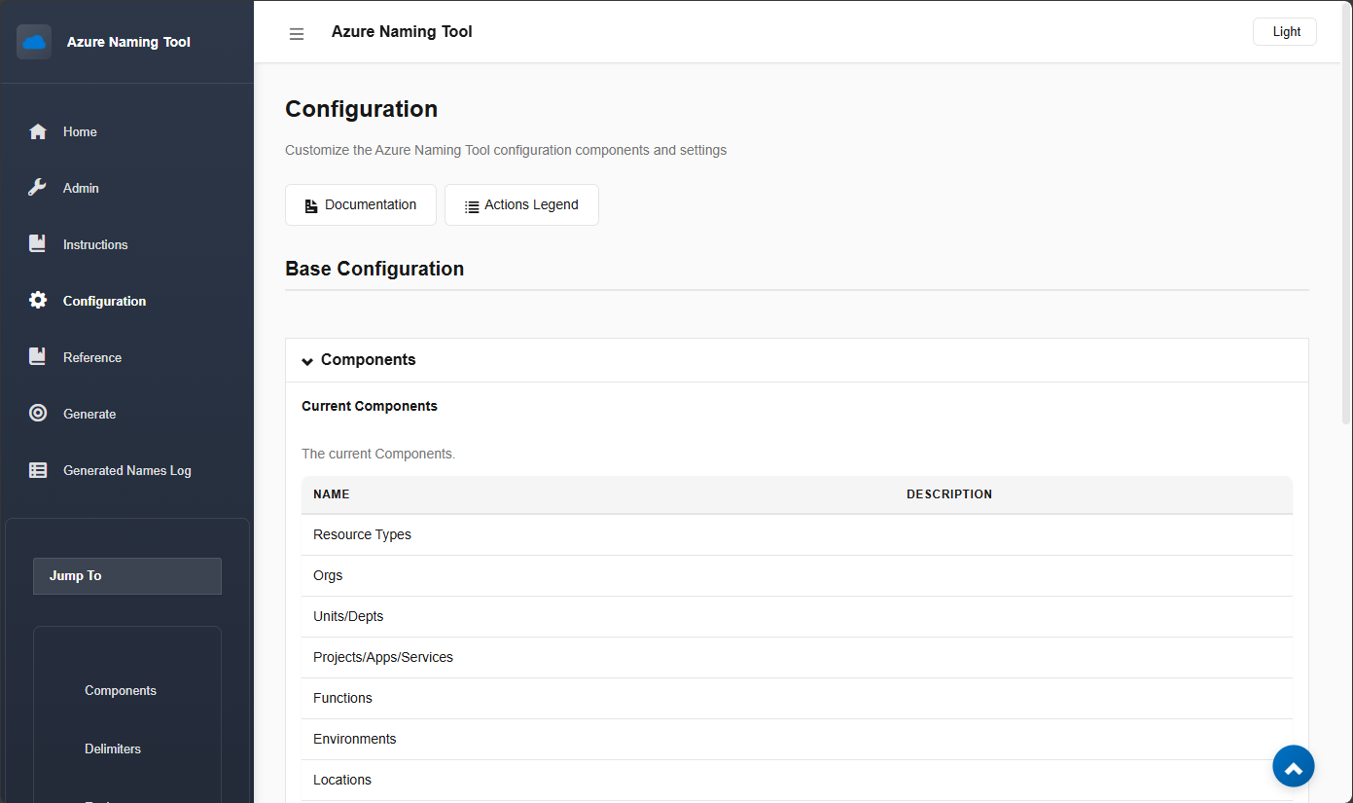
Task: Open the Reference section icon
Action: pos(37,356)
